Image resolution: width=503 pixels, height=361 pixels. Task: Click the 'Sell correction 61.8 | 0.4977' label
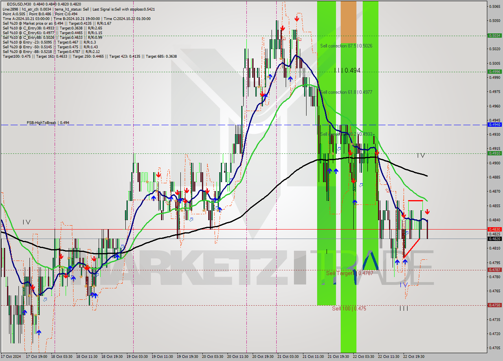click(346, 92)
